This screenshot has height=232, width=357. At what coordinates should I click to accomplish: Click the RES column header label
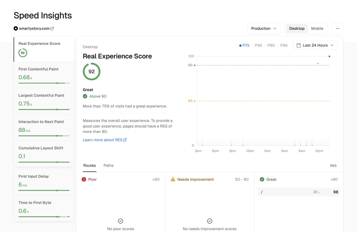point(333,166)
